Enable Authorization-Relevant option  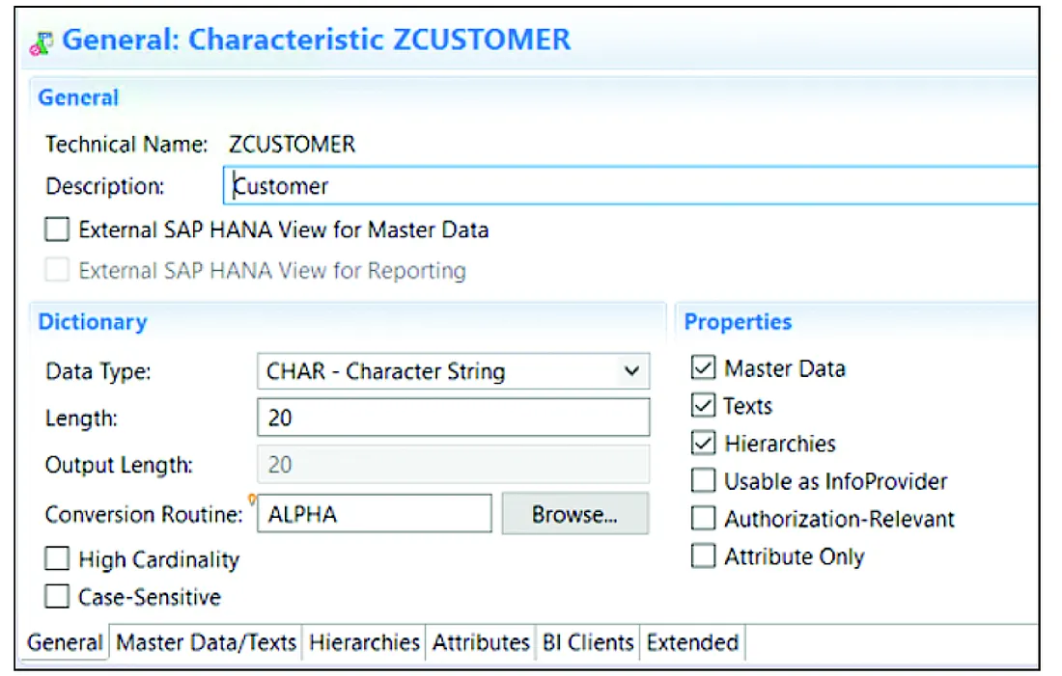pos(704,519)
